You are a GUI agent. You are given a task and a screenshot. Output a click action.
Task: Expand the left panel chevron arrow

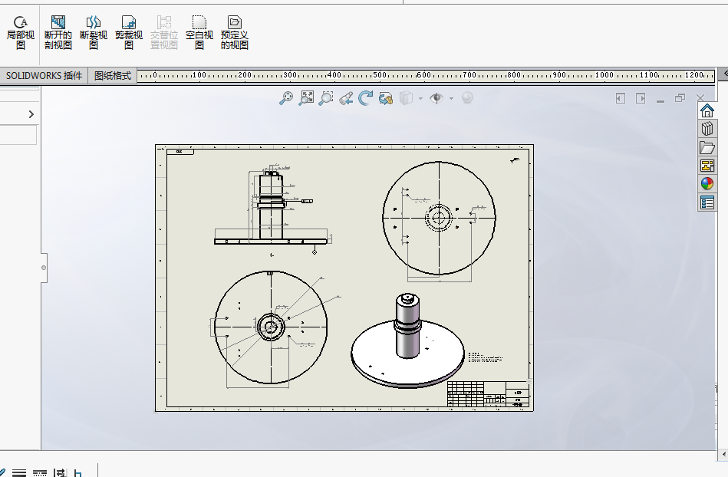[x=31, y=114]
